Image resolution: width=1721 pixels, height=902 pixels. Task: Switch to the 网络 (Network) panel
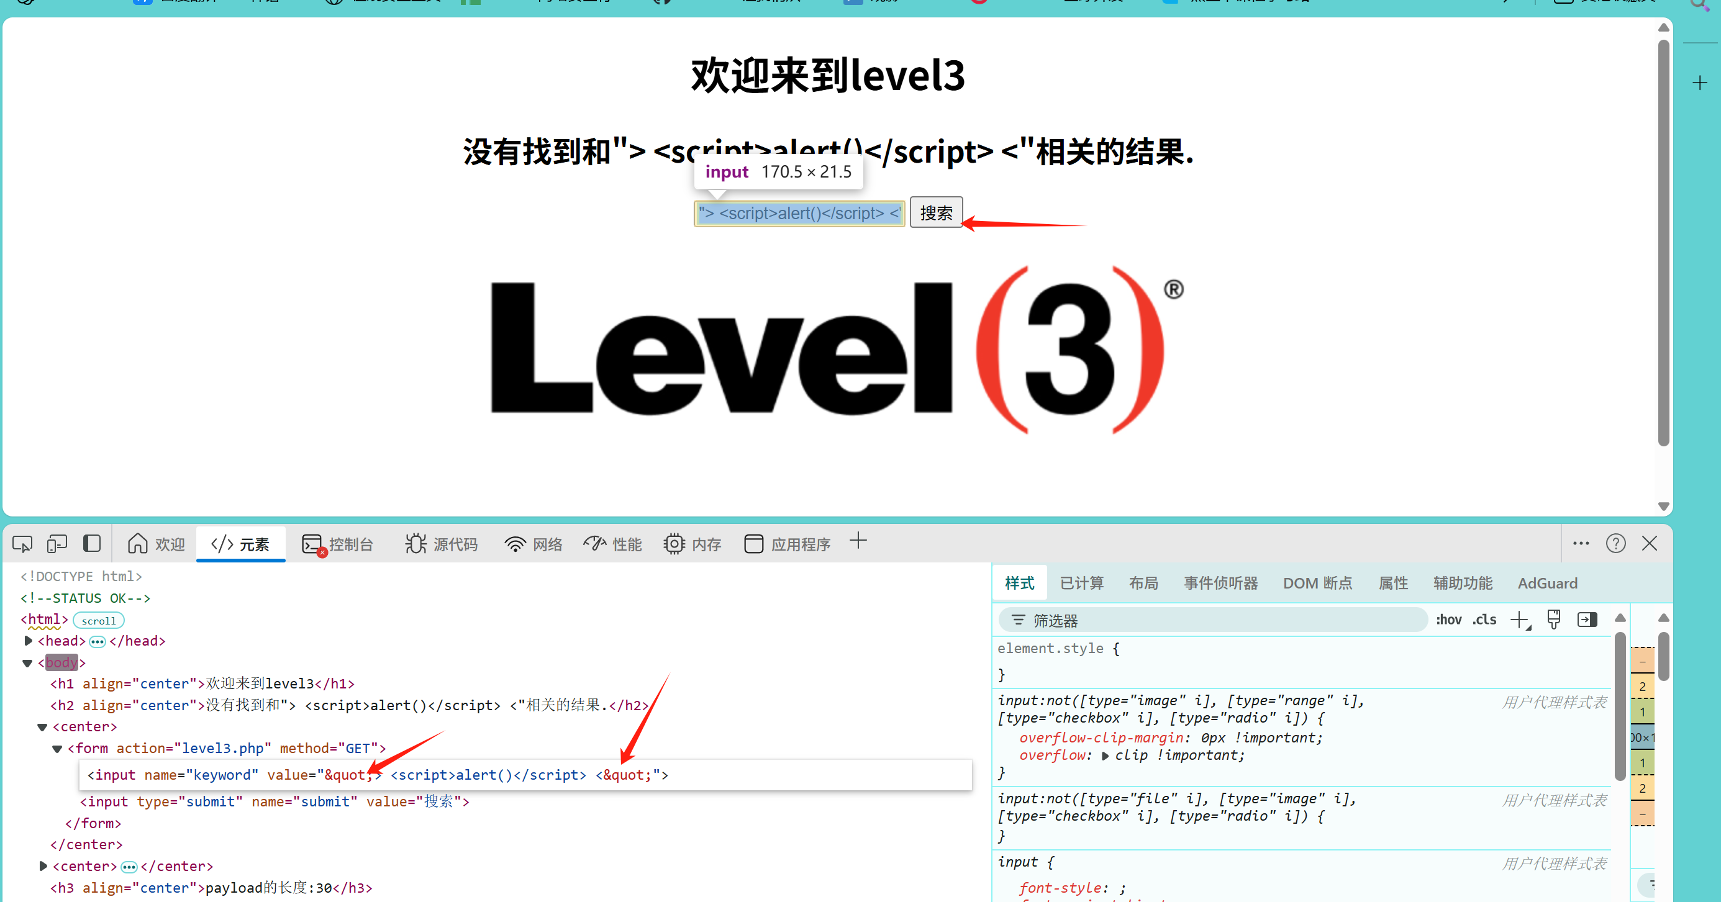[x=533, y=543]
